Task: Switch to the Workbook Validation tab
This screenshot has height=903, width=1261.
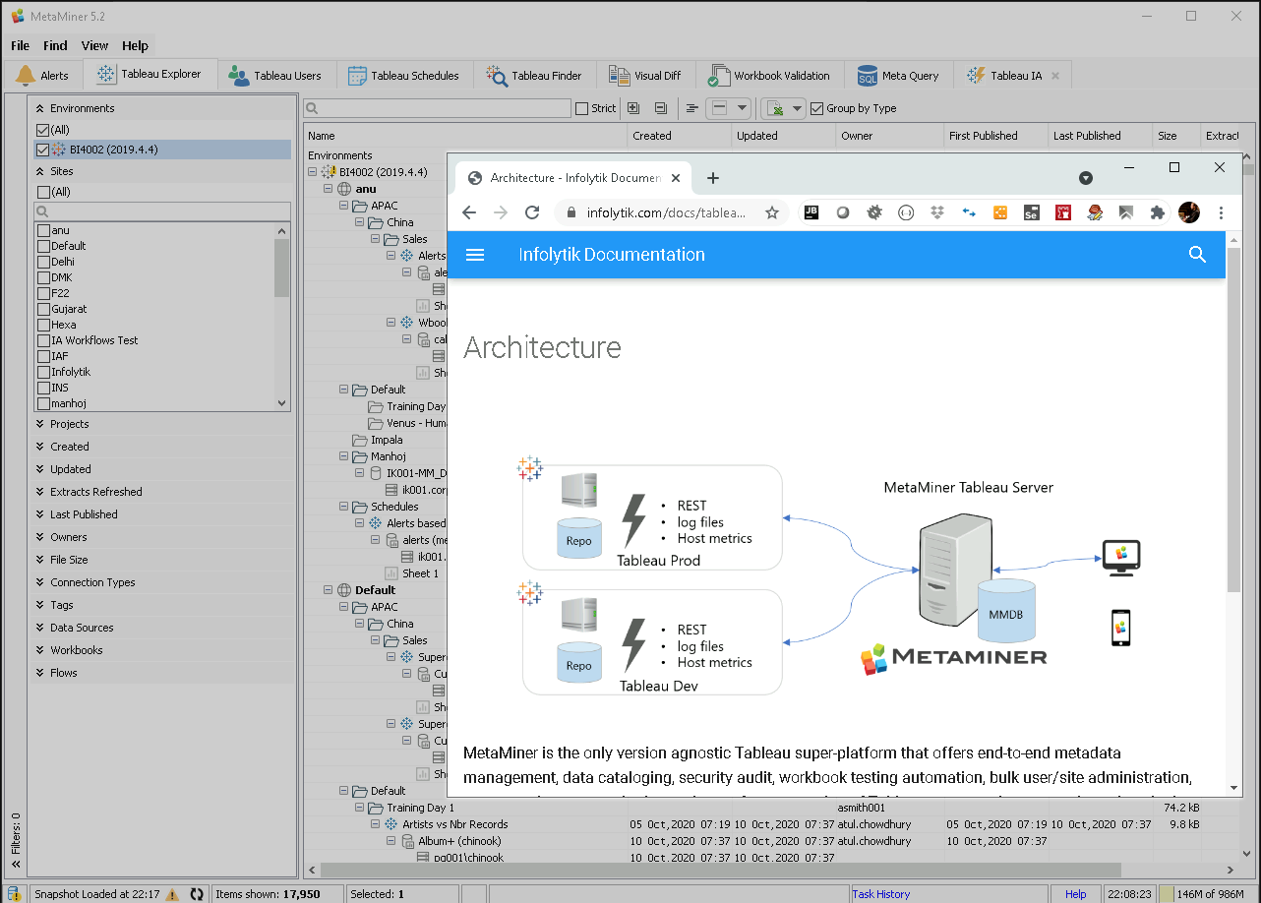Action: [x=769, y=76]
